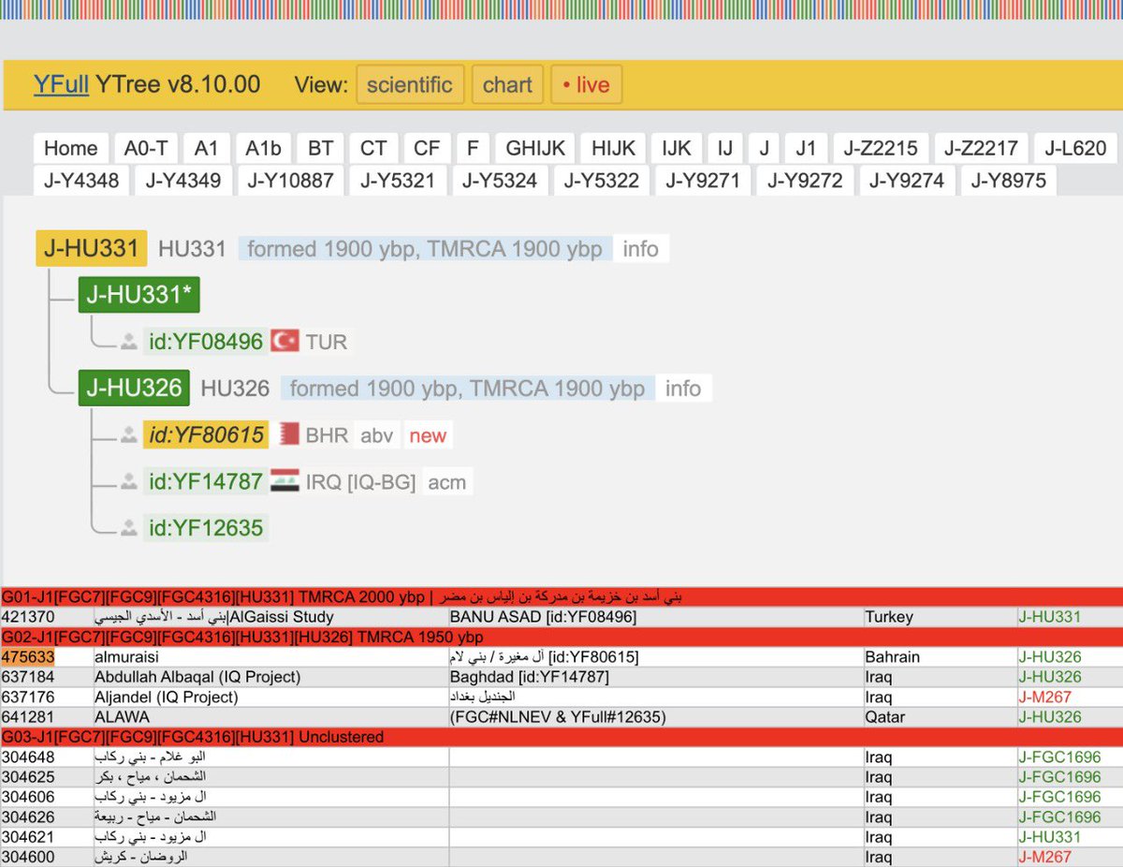The width and height of the screenshot is (1123, 867).
Task: Open info for J-HU331
Action: pos(641,249)
